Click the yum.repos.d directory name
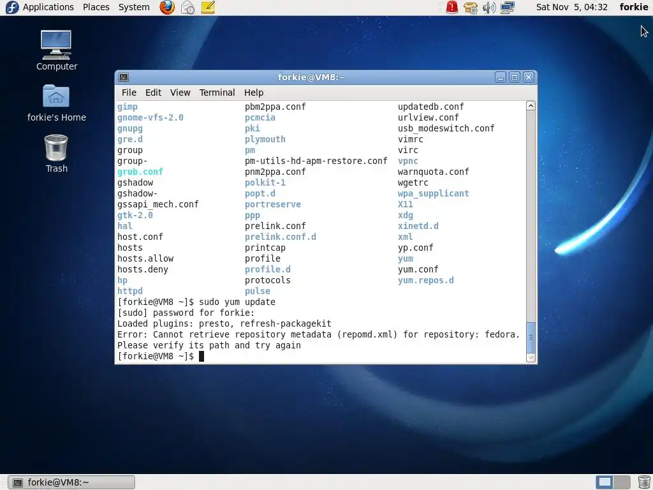The width and height of the screenshot is (653, 490). click(425, 280)
